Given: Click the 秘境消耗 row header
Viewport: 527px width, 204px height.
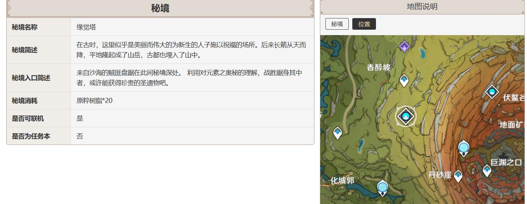Looking at the screenshot, I should [39, 101].
